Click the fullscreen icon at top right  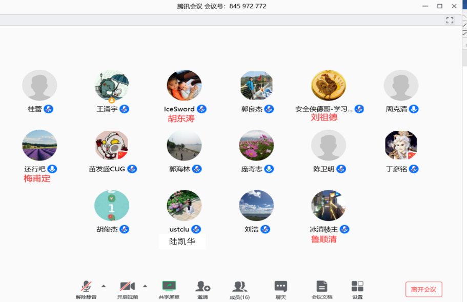[450, 20]
